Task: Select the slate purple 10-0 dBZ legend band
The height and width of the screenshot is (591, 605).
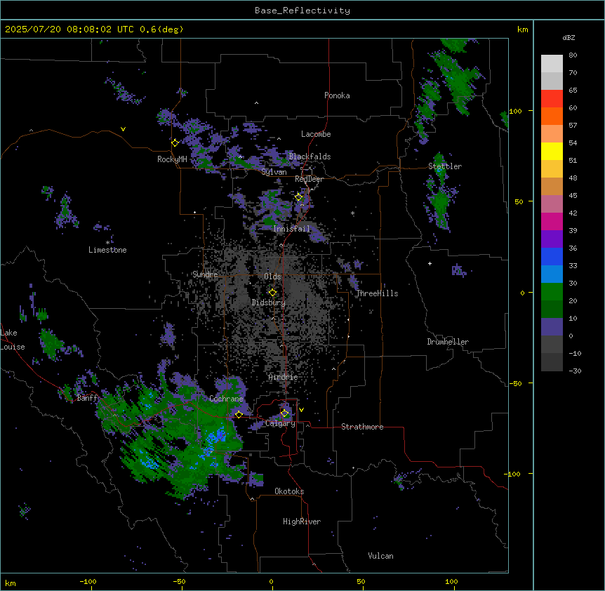Action: coord(552,327)
